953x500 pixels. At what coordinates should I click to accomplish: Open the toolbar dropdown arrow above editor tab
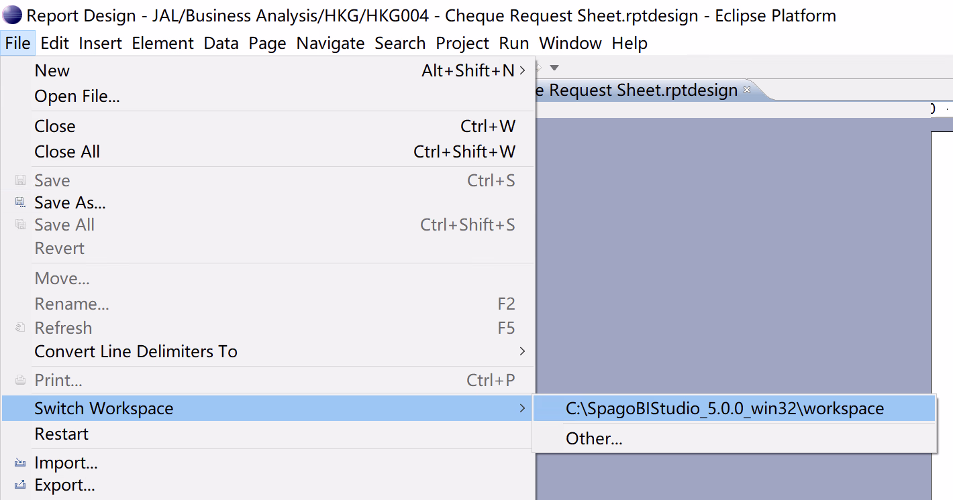click(554, 67)
